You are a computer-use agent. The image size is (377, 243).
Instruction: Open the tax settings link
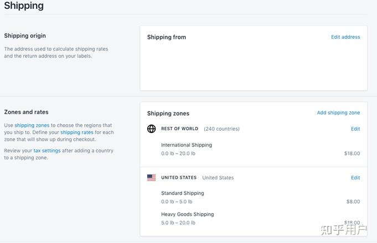coord(47,151)
